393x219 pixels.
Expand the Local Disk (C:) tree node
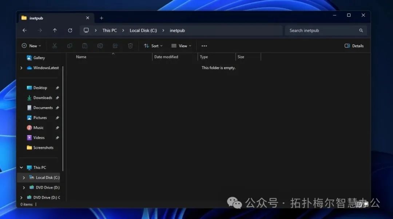(x=24, y=178)
